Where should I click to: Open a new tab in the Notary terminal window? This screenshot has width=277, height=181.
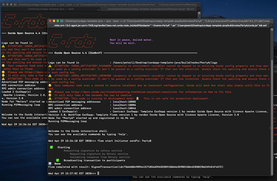coord(198,9)
